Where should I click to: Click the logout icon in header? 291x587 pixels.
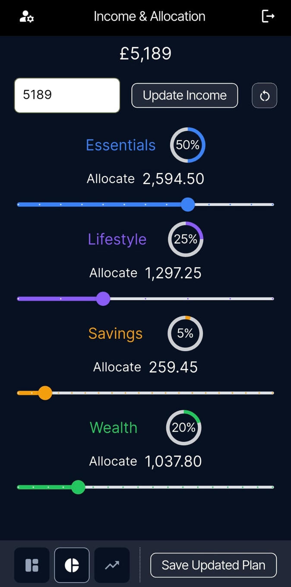click(268, 16)
